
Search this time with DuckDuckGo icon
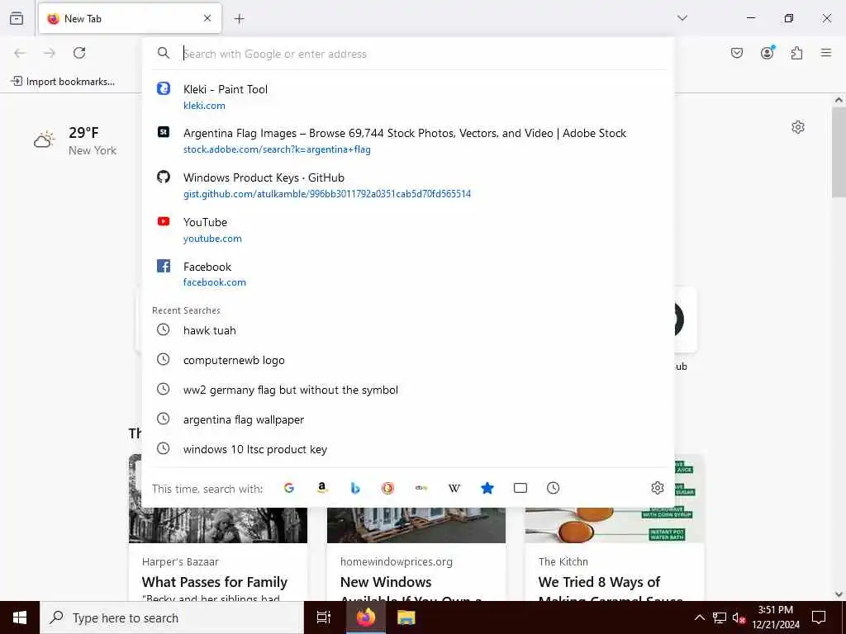[388, 488]
